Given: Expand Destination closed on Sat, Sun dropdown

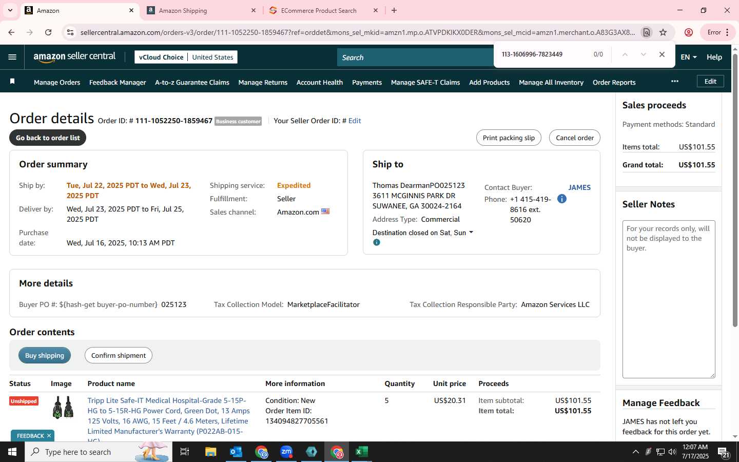Looking at the screenshot, I should (x=423, y=233).
